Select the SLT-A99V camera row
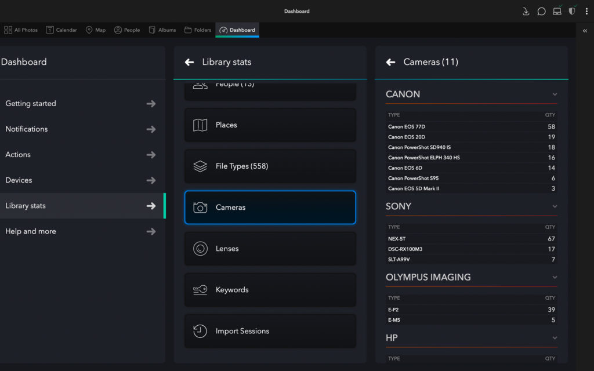Viewport: 594px width, 371px height. click(x=471, y=259)
